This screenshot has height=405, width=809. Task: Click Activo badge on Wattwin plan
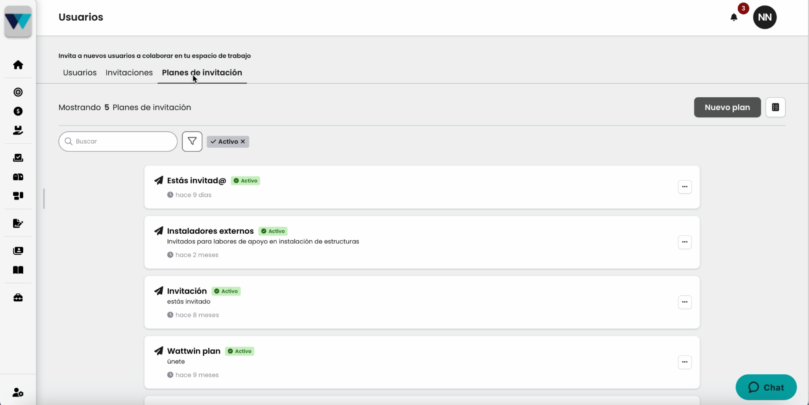pyautogui.click(x=239, y=351)
